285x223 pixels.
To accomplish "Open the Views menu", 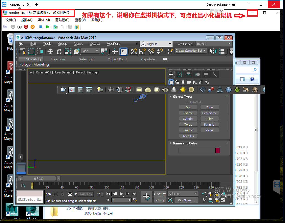I will pyautogui.click(x=79, y=44).
